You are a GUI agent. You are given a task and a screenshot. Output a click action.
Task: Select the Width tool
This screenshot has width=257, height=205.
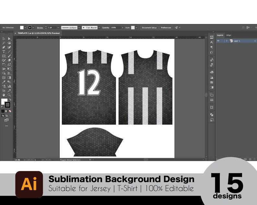[4, 69]
